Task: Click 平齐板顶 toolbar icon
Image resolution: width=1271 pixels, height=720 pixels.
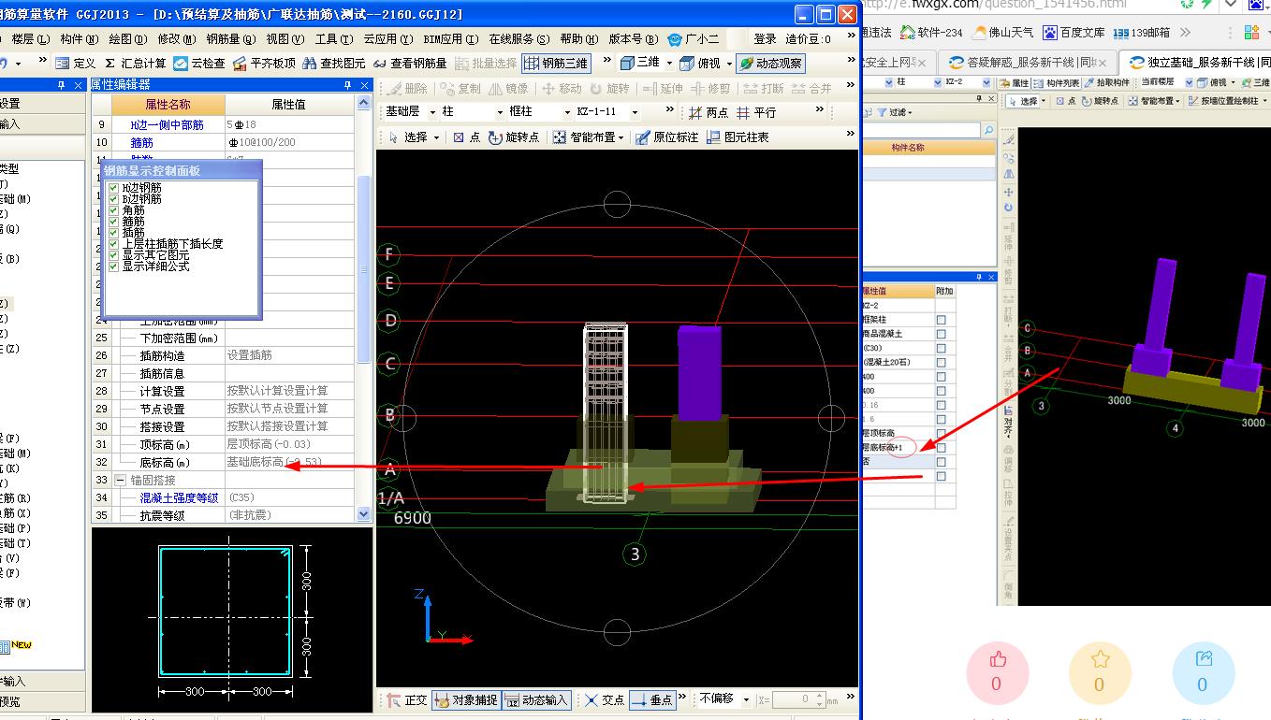Action: tap(265, 64)
